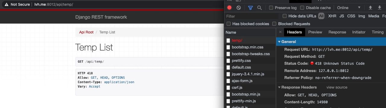The height and width of the screenshot is (108, 386).
Task: Collapse the General section triangle
Action: point(279,42)
